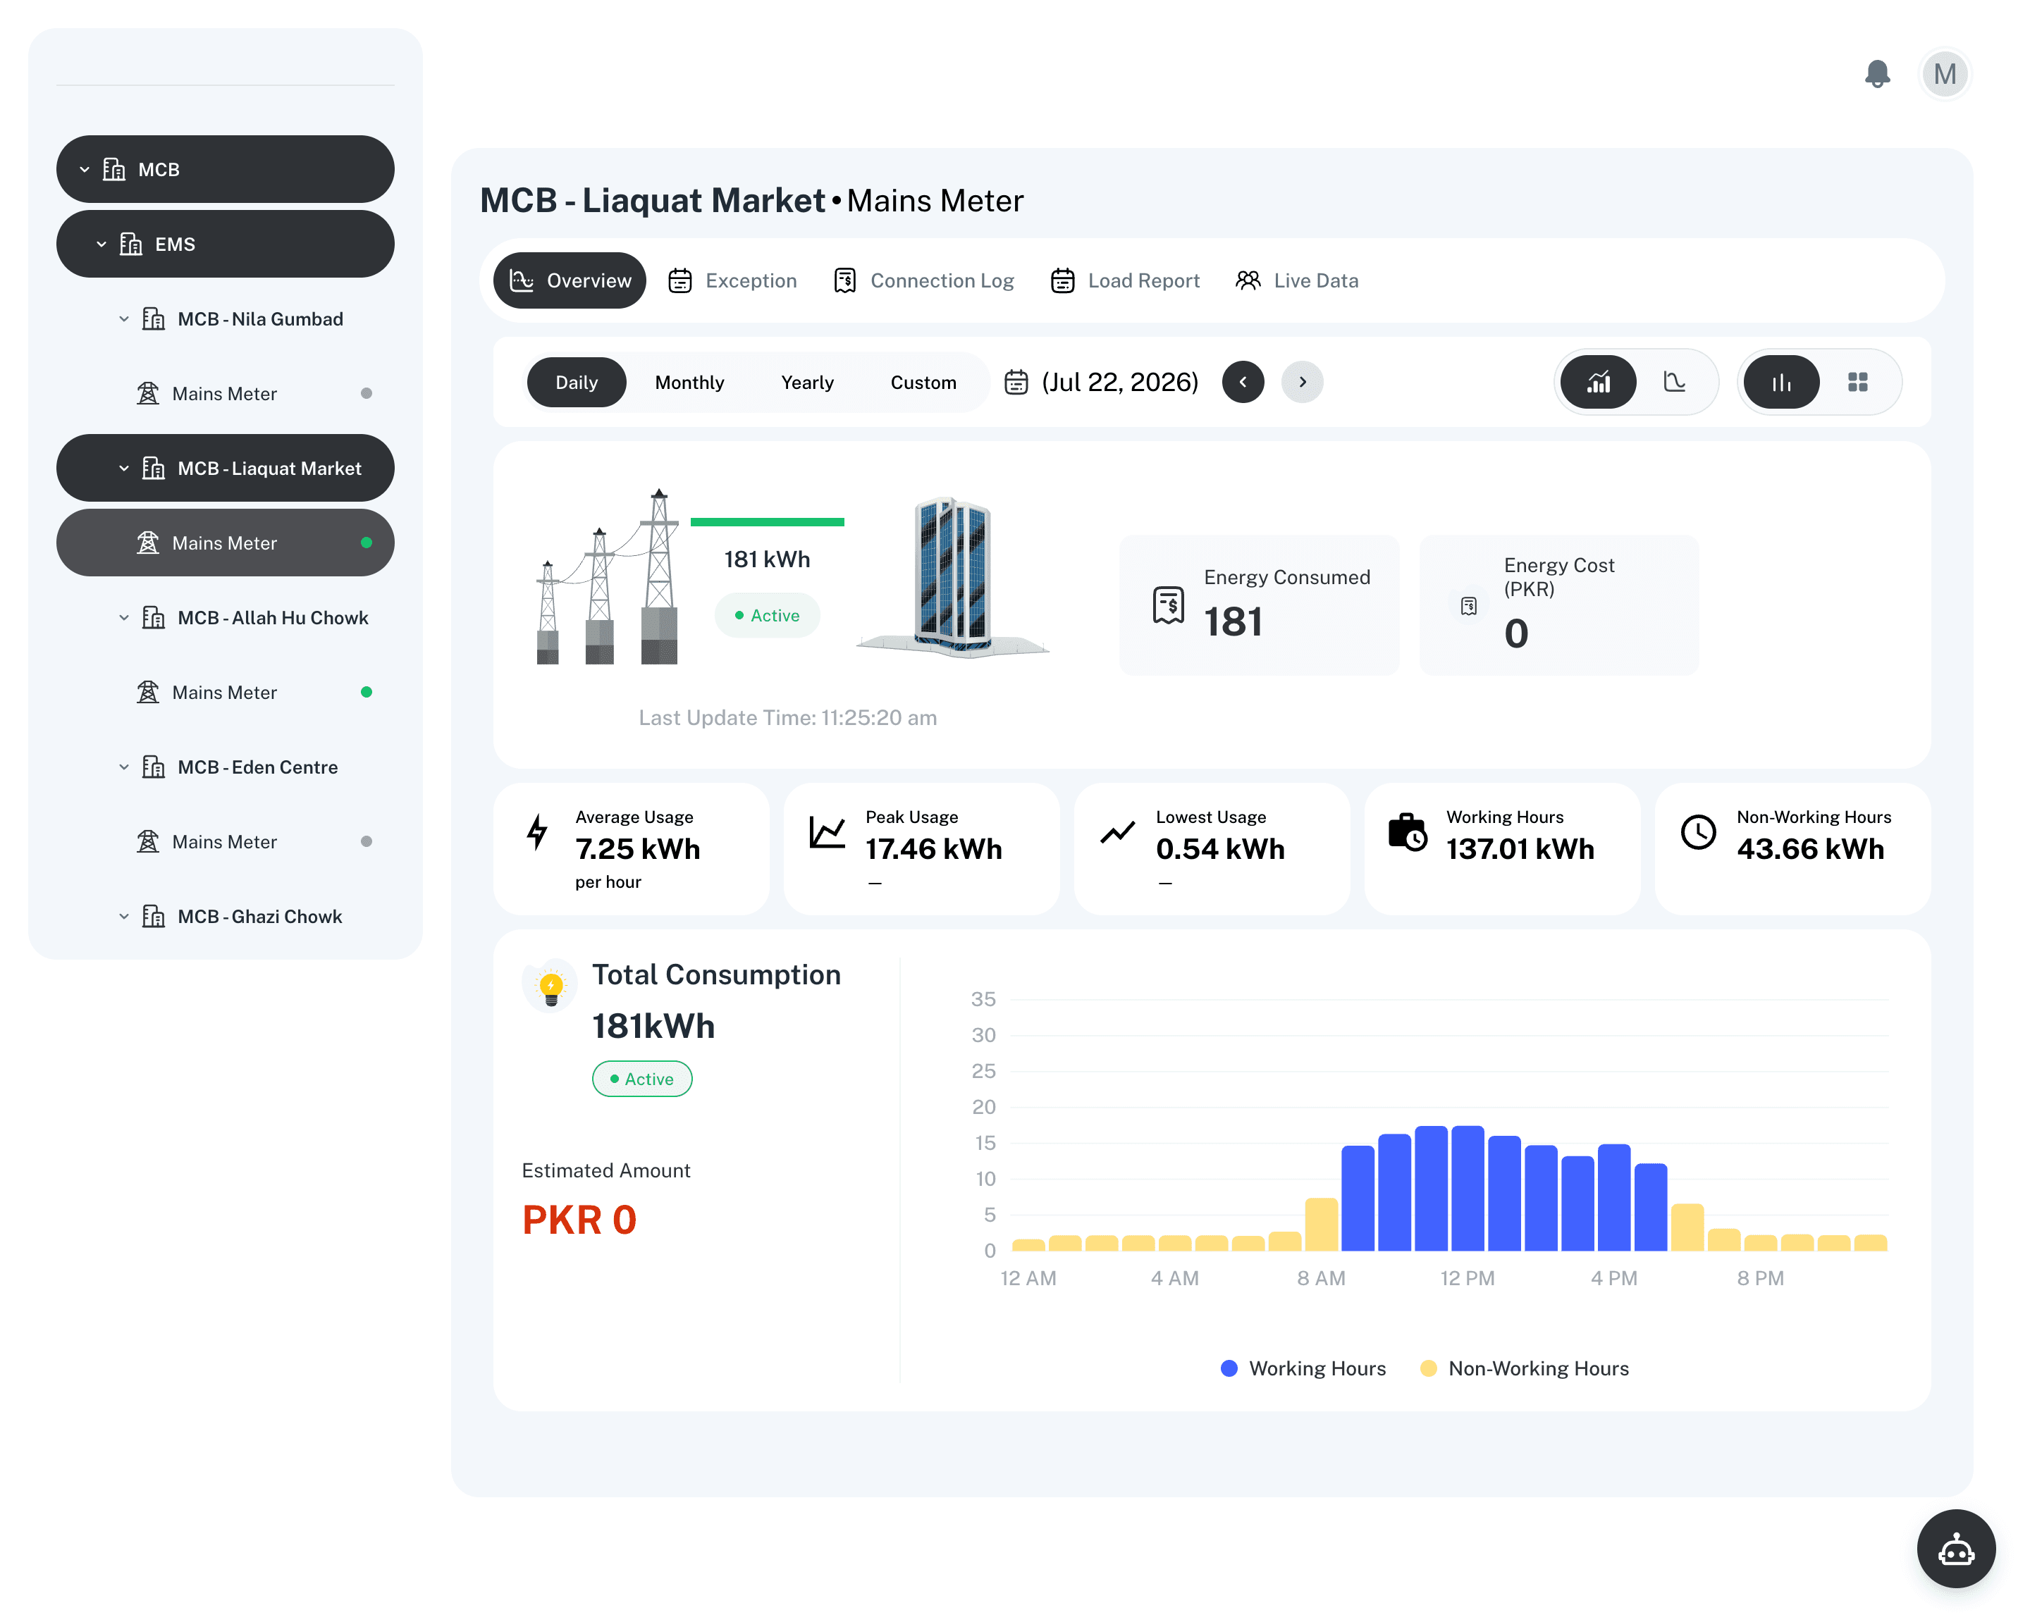
Task: Click the green status dot on Liaquat Mains Meter
Action: [x=367, y=543]
